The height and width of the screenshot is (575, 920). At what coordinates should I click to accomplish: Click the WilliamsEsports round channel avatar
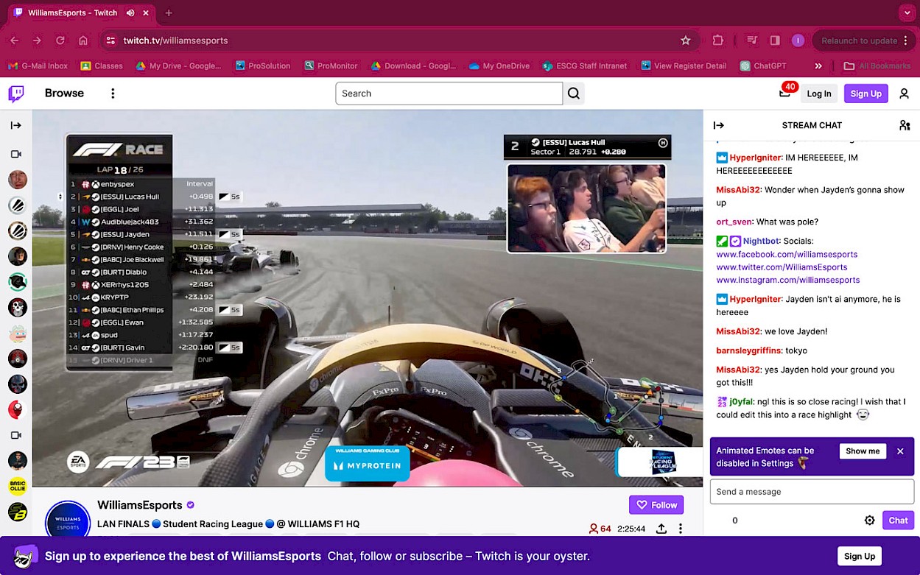[x=68, y=521]
